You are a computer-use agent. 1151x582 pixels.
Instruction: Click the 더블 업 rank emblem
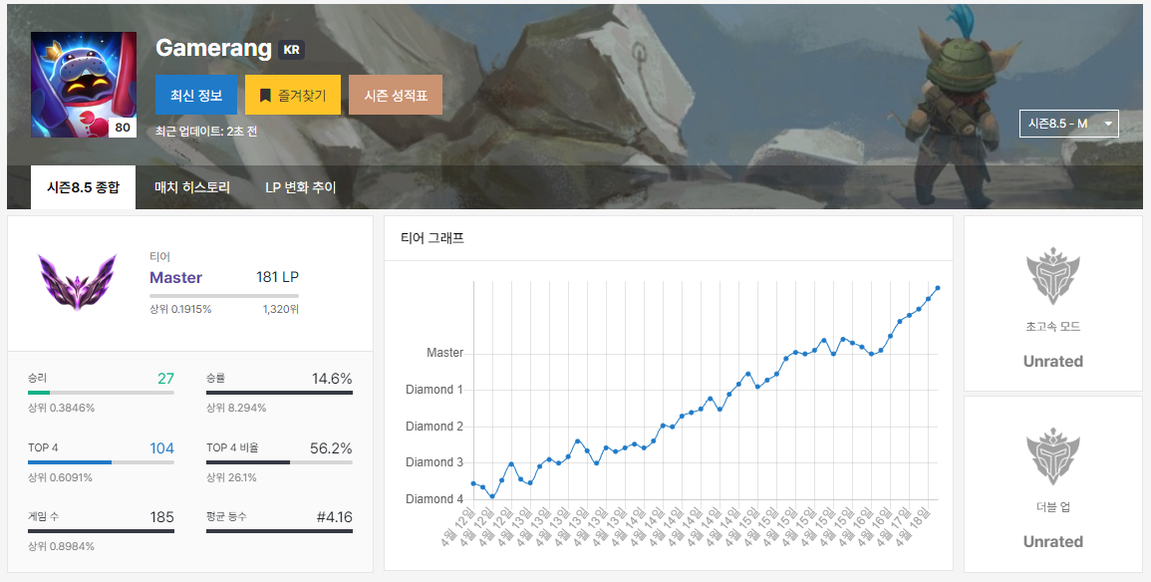point(1052,458)
